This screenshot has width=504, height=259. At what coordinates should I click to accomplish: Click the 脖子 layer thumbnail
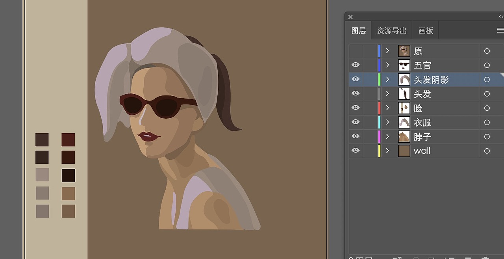(x=404, y=136)
